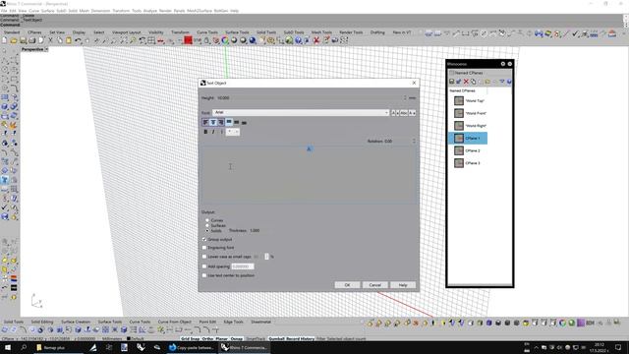Open the Analyze menu
This screenshot has height=354, width=629.
click(150, 11)
